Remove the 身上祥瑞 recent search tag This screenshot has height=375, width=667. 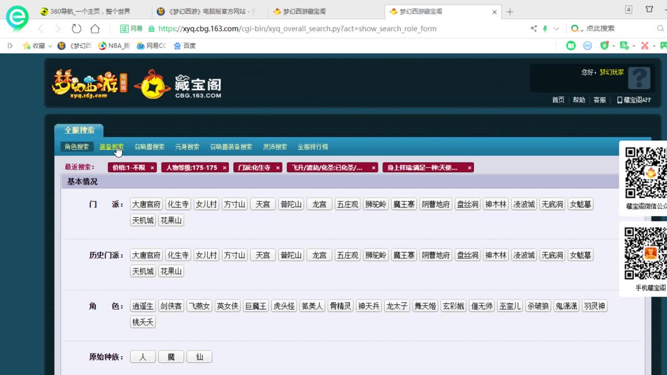[x=470, y=168]
